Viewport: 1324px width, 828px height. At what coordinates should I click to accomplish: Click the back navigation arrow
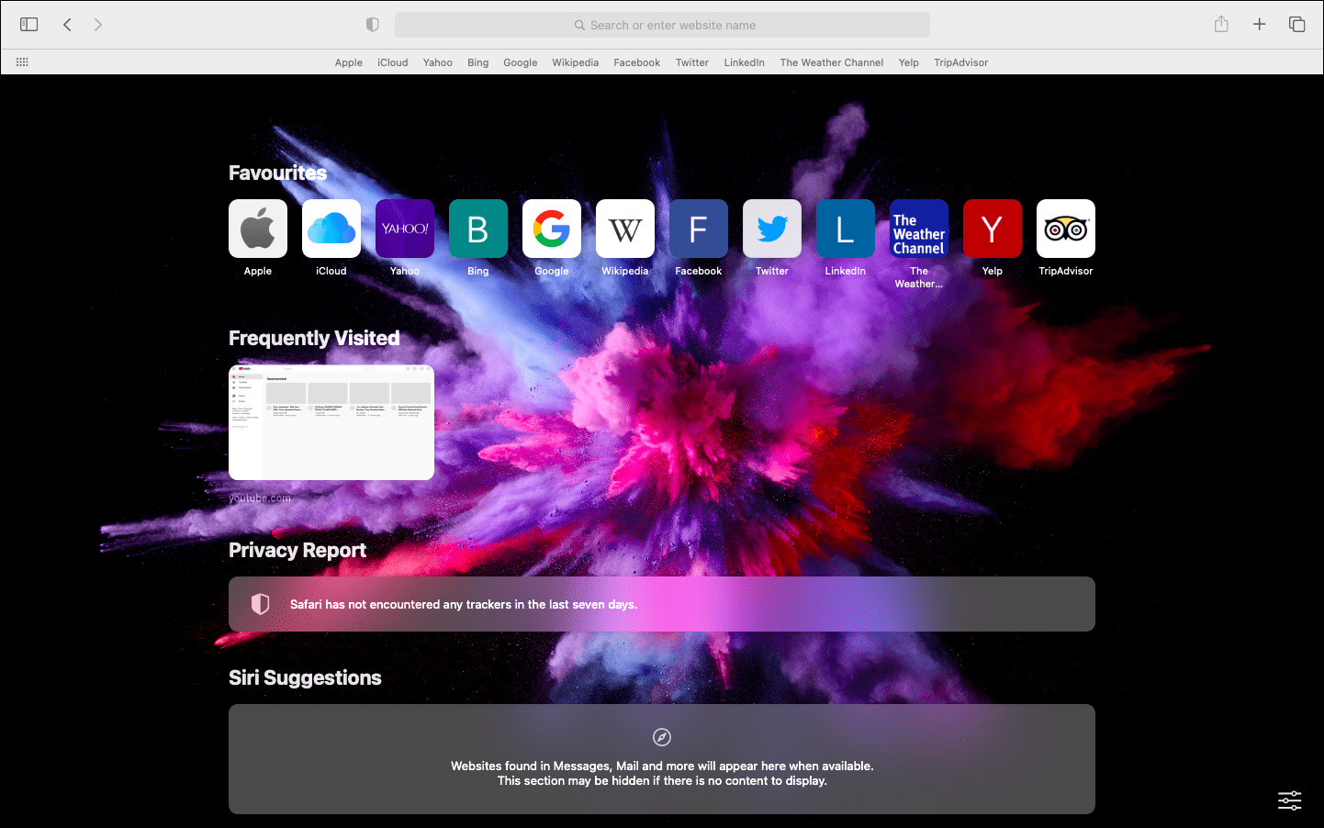67,25
